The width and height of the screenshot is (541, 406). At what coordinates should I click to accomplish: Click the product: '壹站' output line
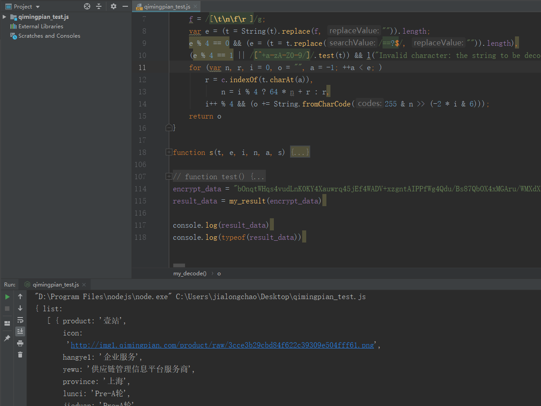[x=95, y=321]
